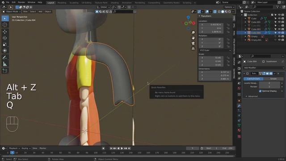The image size is (286, 161).
Task: Open XYZ Euler rotation mode dropdown
Action: click(215, 51)
